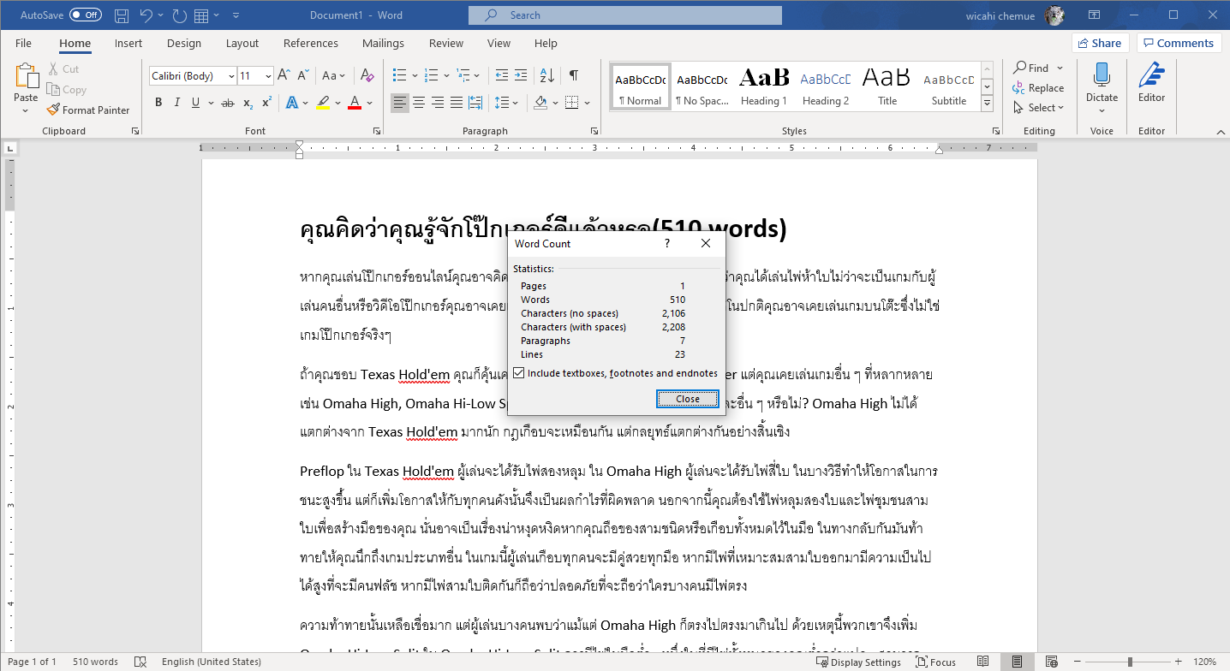Apply Thai Distributed alignment
The width and height of the screenshot is (1230, 671).
(x=475, y=103)
